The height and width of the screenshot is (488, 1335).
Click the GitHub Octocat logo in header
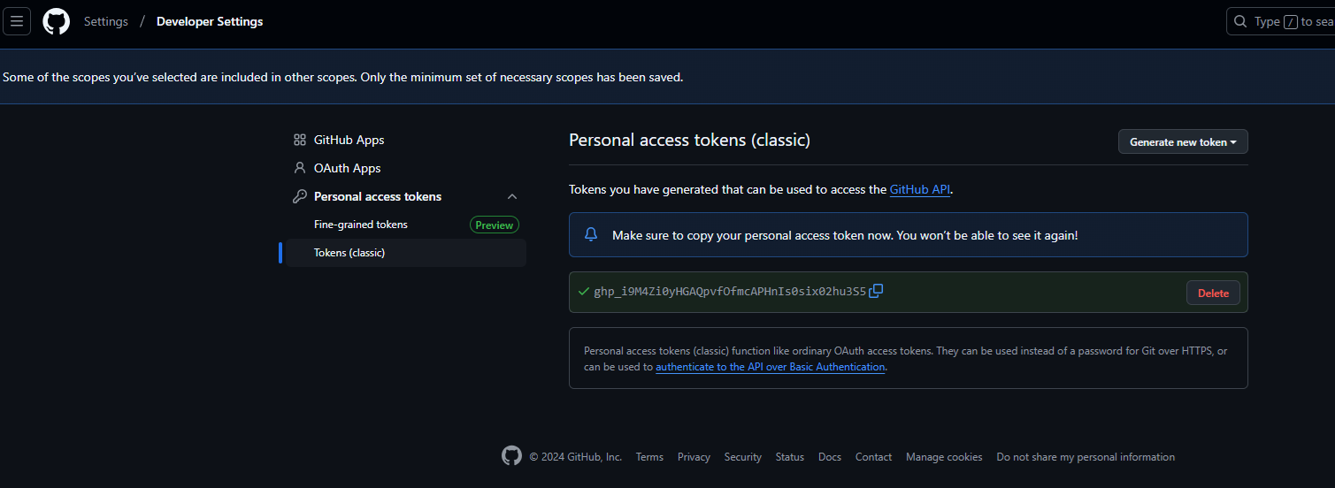pos(56,21)
